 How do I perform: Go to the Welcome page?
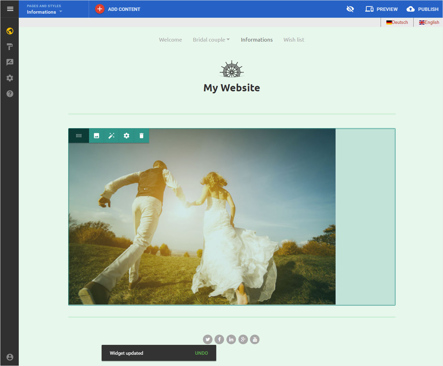pyautogui.click(x=171, y=40)
